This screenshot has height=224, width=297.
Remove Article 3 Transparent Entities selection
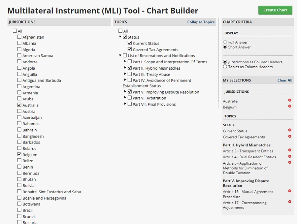click(x=290, y=150)
